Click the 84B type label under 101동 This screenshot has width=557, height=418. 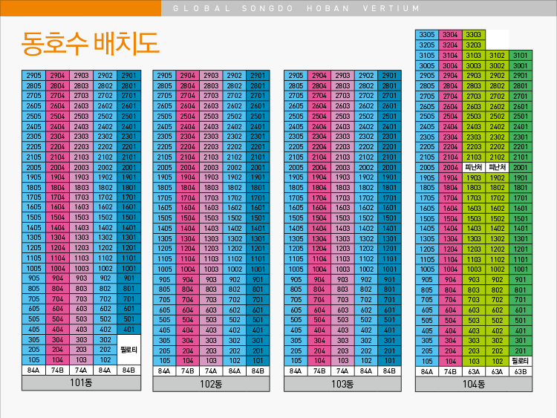point(128,370)
